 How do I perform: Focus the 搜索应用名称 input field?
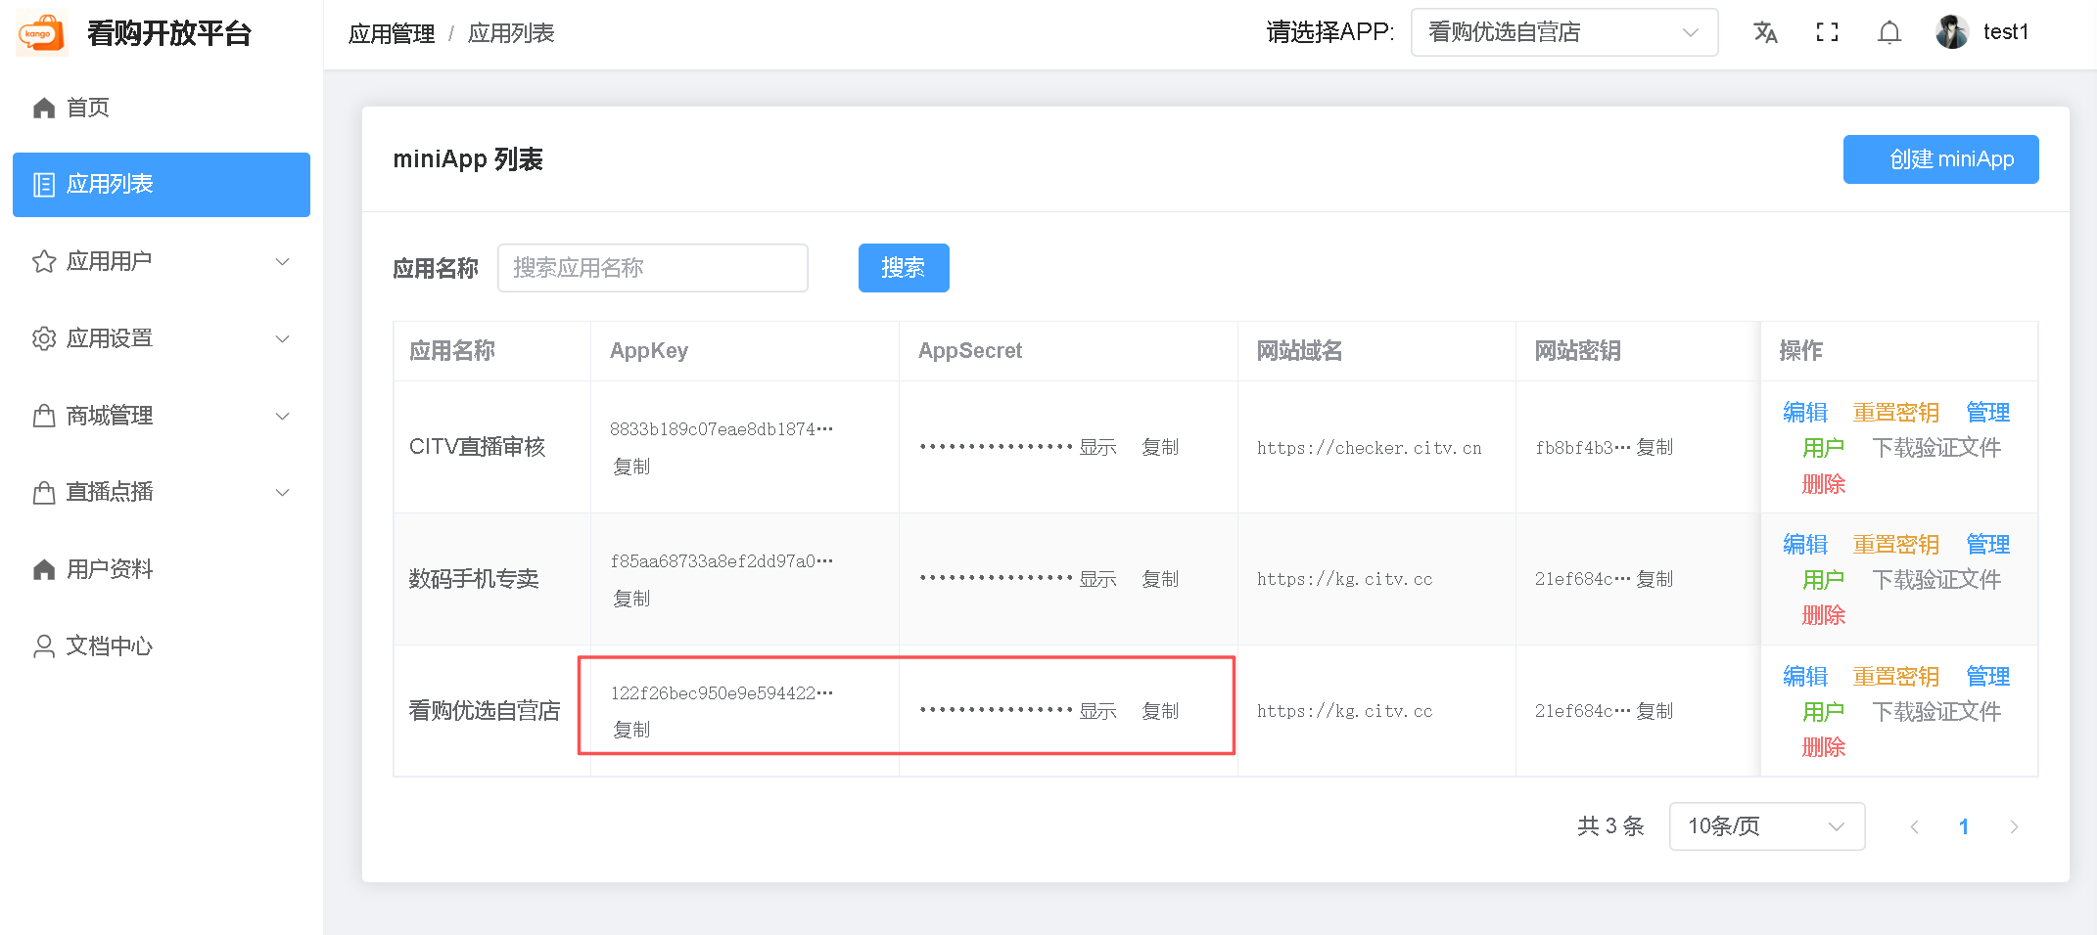coord(653,268)
